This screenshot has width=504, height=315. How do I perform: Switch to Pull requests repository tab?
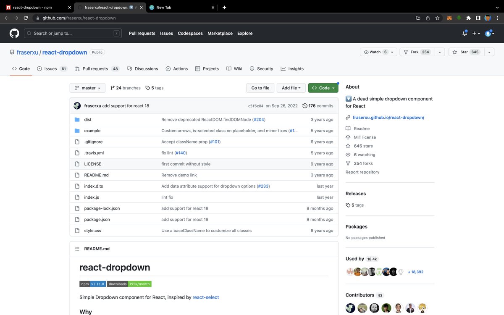[x=97, y=68]
